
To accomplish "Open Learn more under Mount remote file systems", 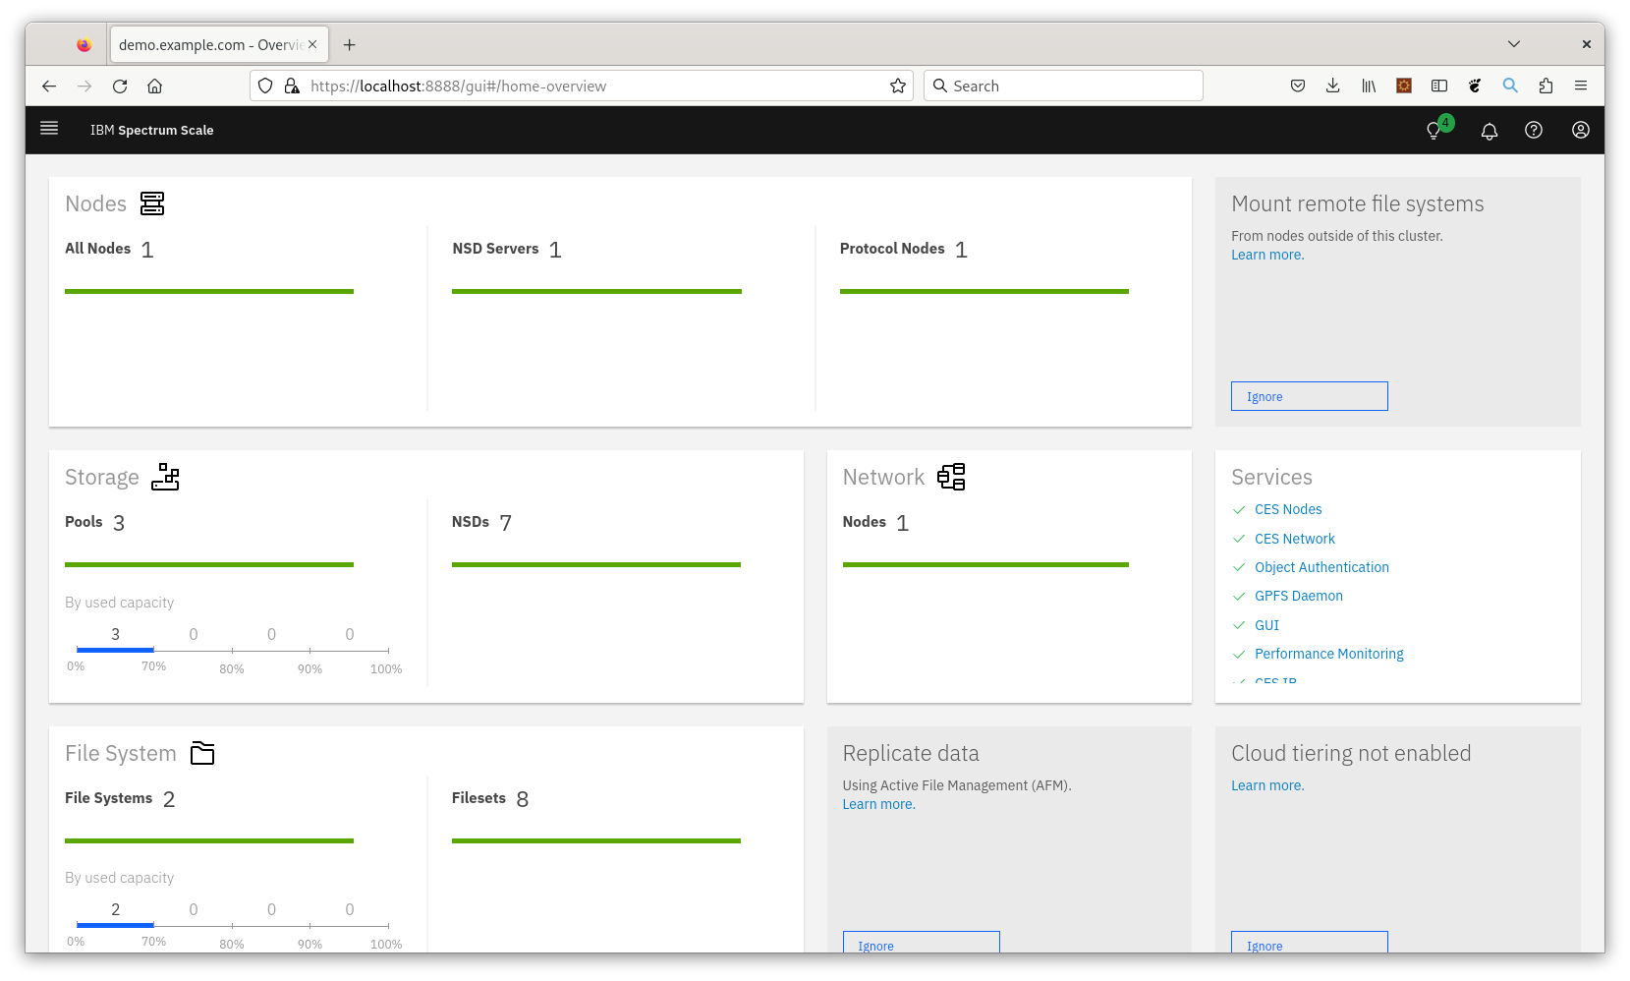I will tap(1267, 255).
